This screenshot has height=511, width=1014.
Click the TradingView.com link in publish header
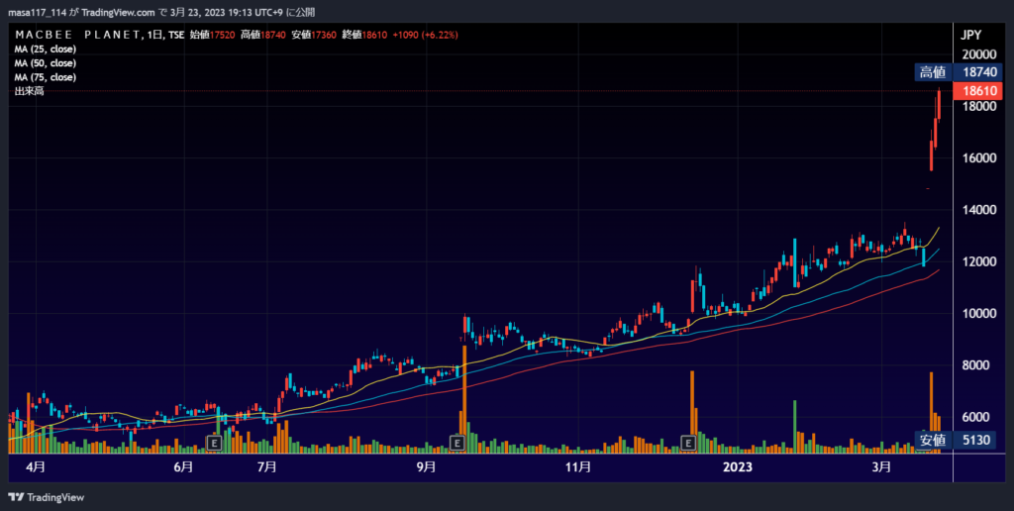point(119,12)
